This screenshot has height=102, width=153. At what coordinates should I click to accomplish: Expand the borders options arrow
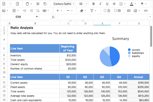click(125, 4)
